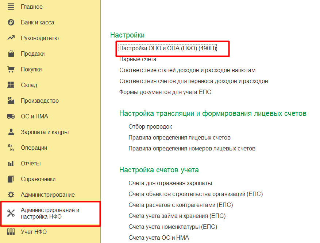Select Администрирование и настройка НФО section

click(50, 213)
